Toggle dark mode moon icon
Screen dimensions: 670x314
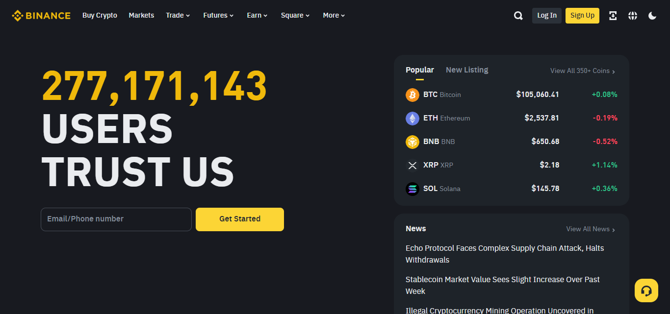[652, 16]
